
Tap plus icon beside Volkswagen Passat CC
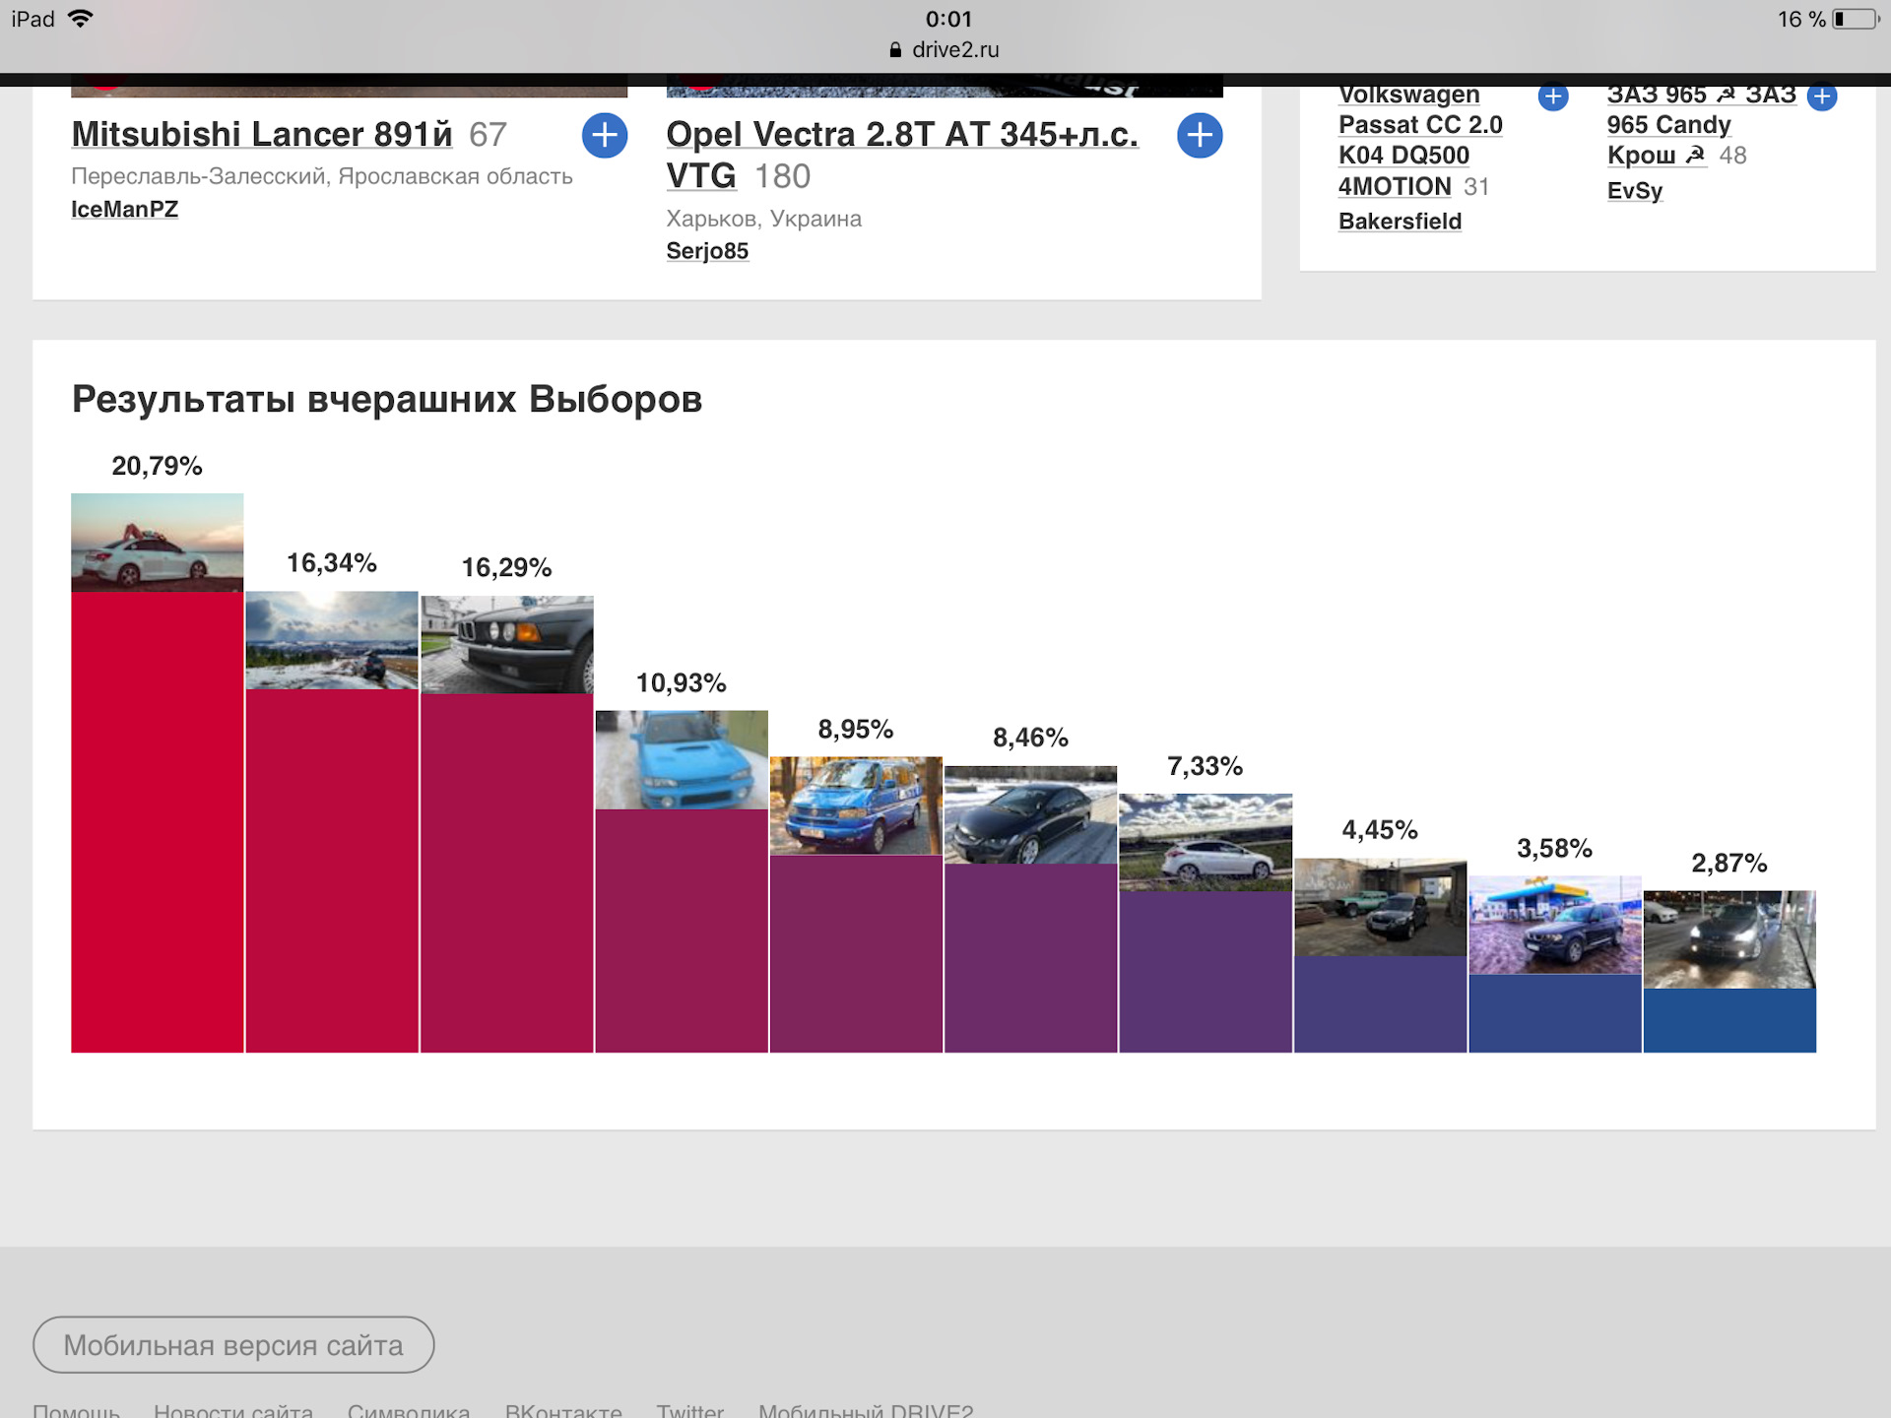1553,97
